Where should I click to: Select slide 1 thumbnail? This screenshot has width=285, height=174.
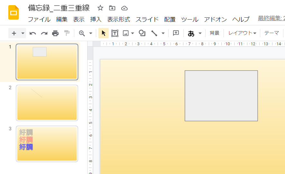(x=47, y=62)
